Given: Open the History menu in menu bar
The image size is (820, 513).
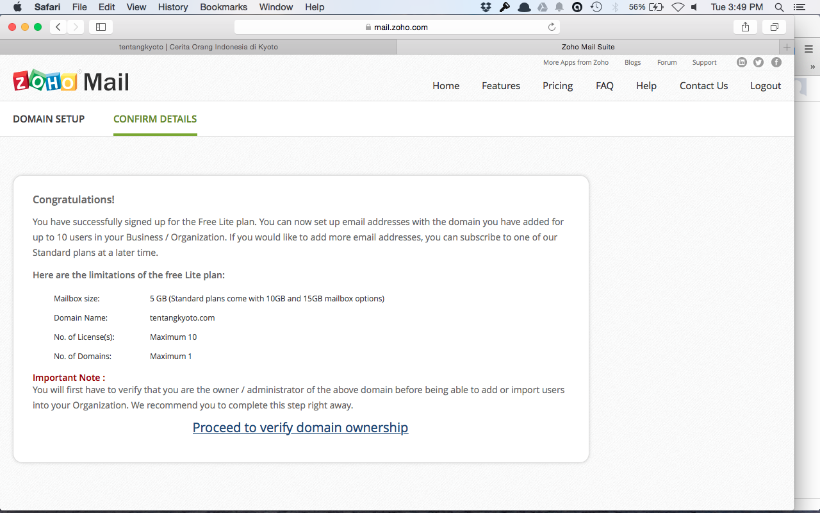Looking at the screenshot, I should point(173,7).
